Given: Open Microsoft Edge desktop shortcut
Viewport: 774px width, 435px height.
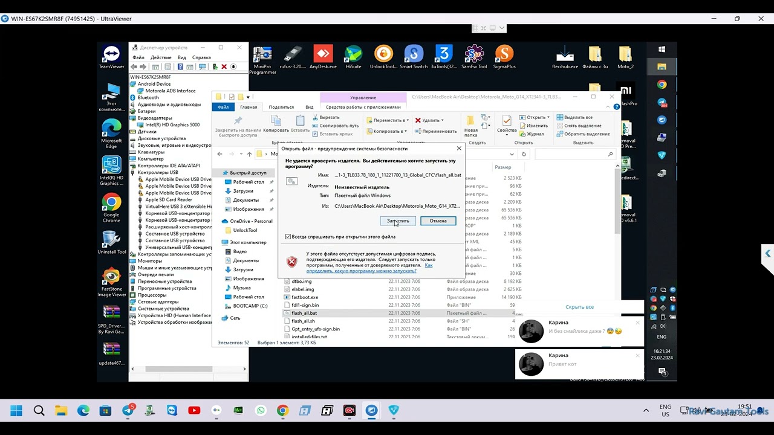Looking at the screenshot, I should coord(111,134).
